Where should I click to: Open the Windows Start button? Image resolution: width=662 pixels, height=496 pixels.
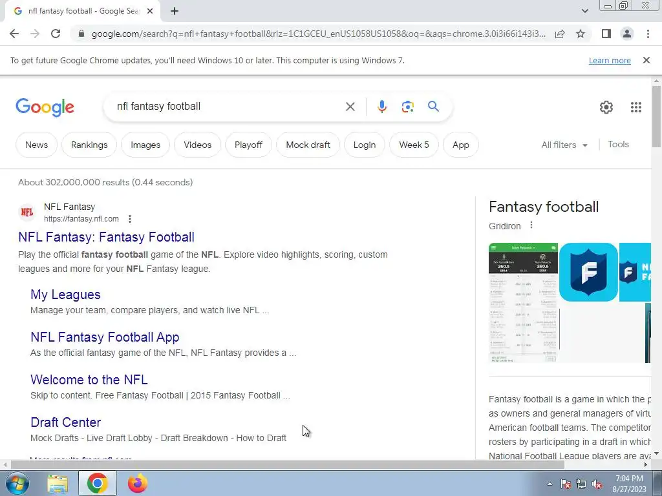click(17, 483)
